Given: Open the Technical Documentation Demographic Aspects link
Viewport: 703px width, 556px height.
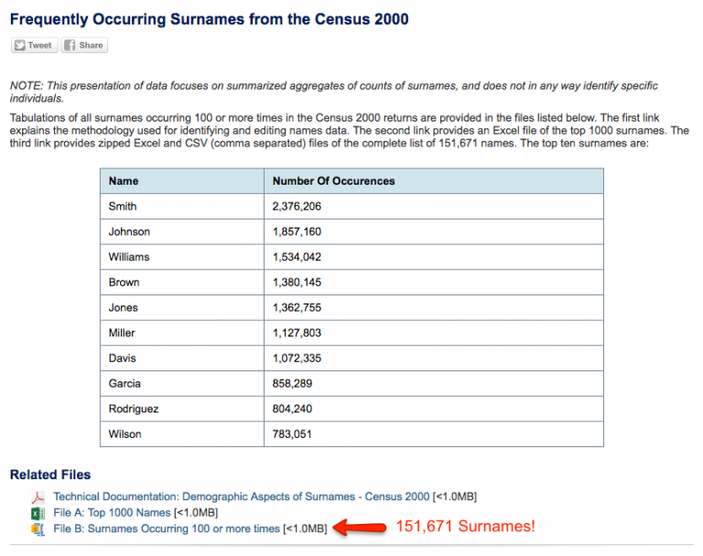Looking at the screenshot, I should (x=241, y=497).
